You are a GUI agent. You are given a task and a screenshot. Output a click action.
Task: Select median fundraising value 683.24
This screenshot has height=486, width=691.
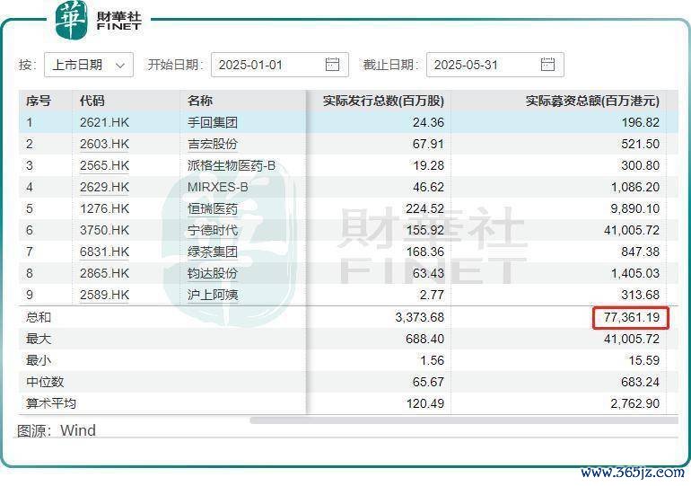(641, 382)
